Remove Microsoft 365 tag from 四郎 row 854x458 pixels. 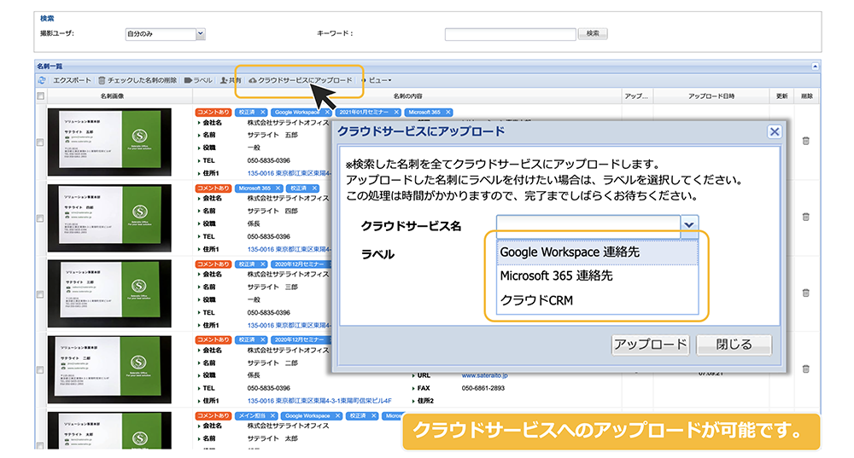point(278,188)
